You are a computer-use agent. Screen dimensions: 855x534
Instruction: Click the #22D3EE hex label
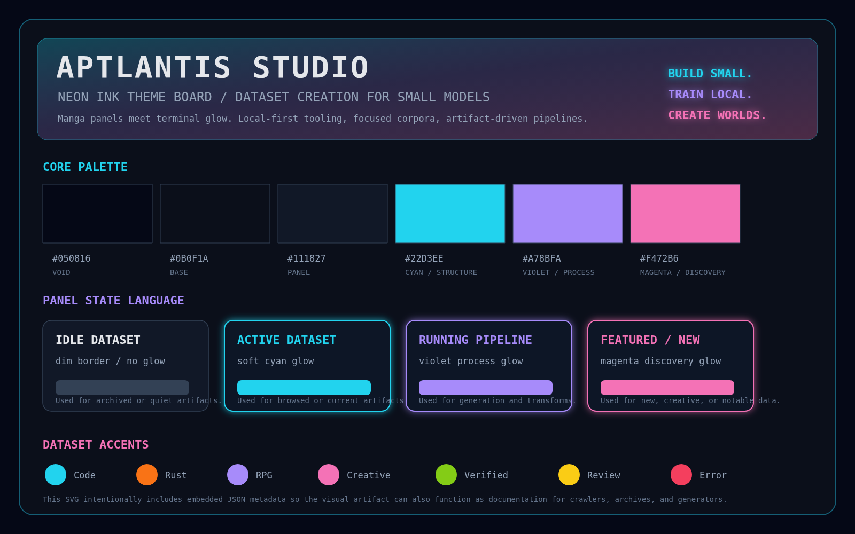click(x=424, y=258)
